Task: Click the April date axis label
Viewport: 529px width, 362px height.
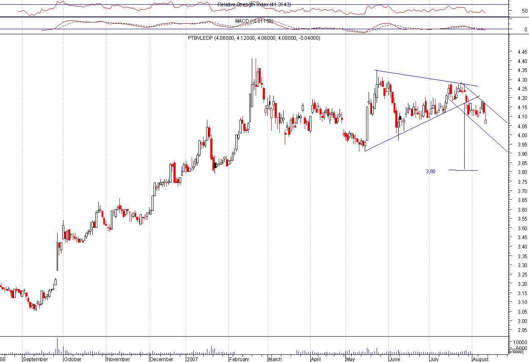Action: 315,359
